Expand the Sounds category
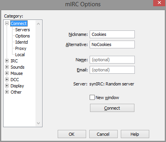Screen dimensions: 166x142 7,67
